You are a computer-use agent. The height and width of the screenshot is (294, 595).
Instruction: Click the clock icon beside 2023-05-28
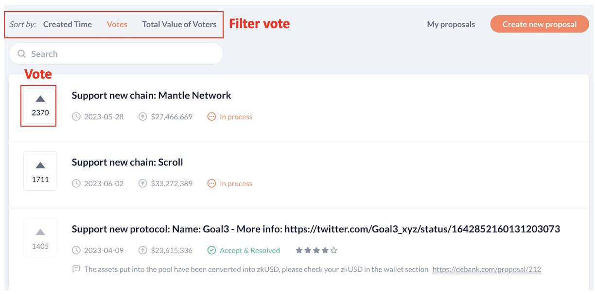click(x=76, y=117)
